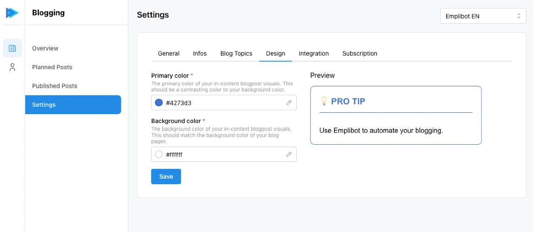Switch to the Infos tab
The width and height of the screenshot is (533, 232).
point(200,53)
